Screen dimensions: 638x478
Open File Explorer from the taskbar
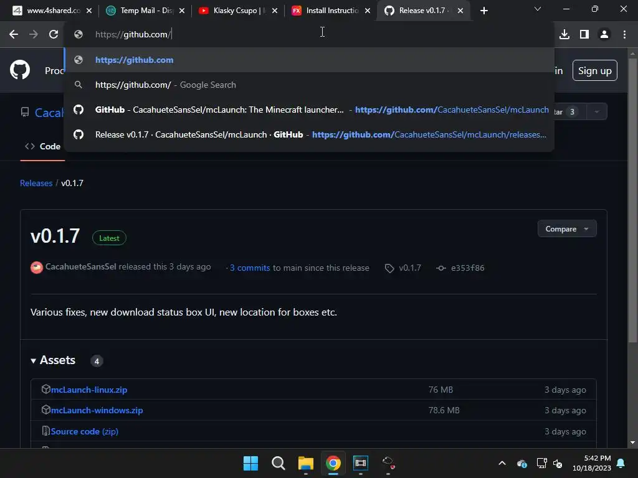pos(305,463)
